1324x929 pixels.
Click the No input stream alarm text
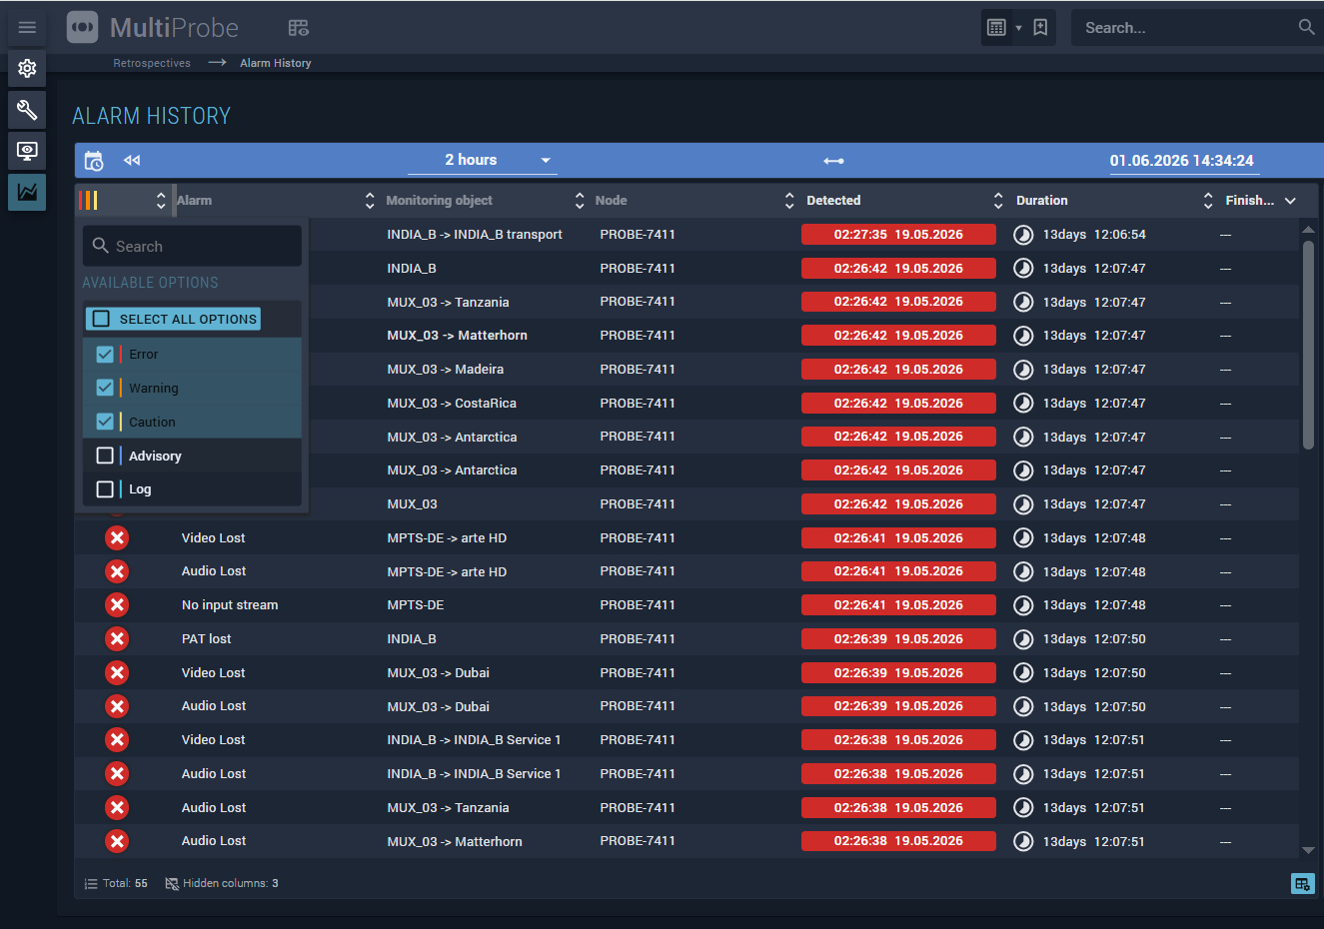click(230, 605)
